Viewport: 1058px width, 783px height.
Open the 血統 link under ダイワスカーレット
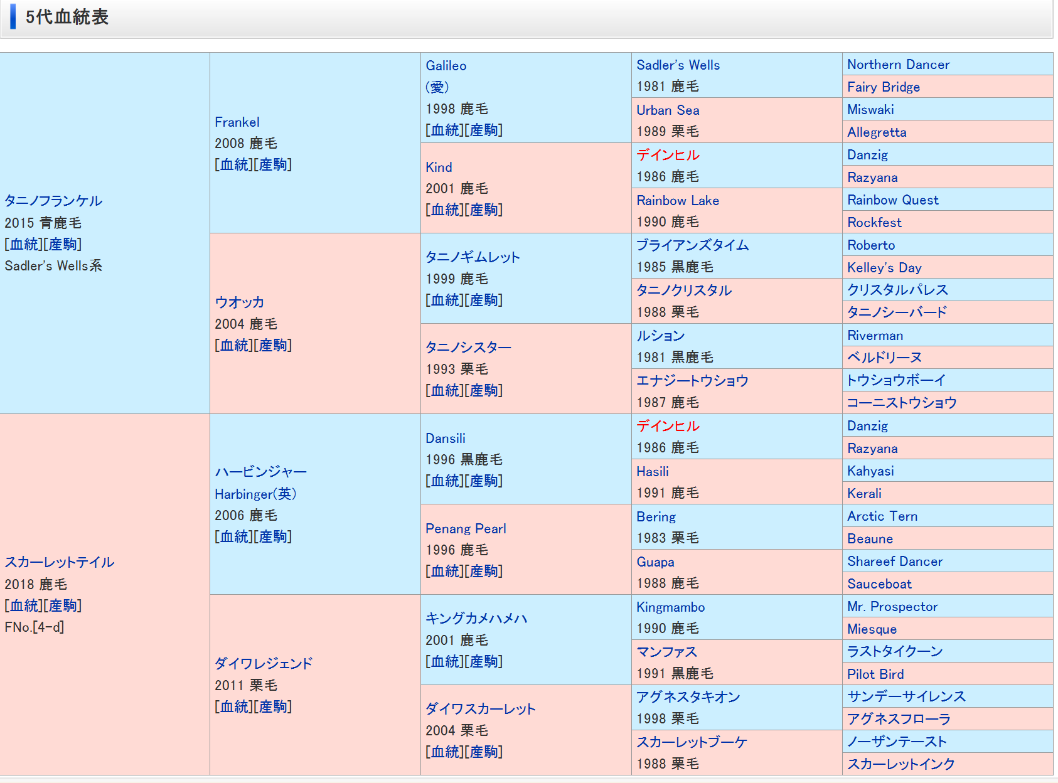pyautogui.click(x=445, y=752)
